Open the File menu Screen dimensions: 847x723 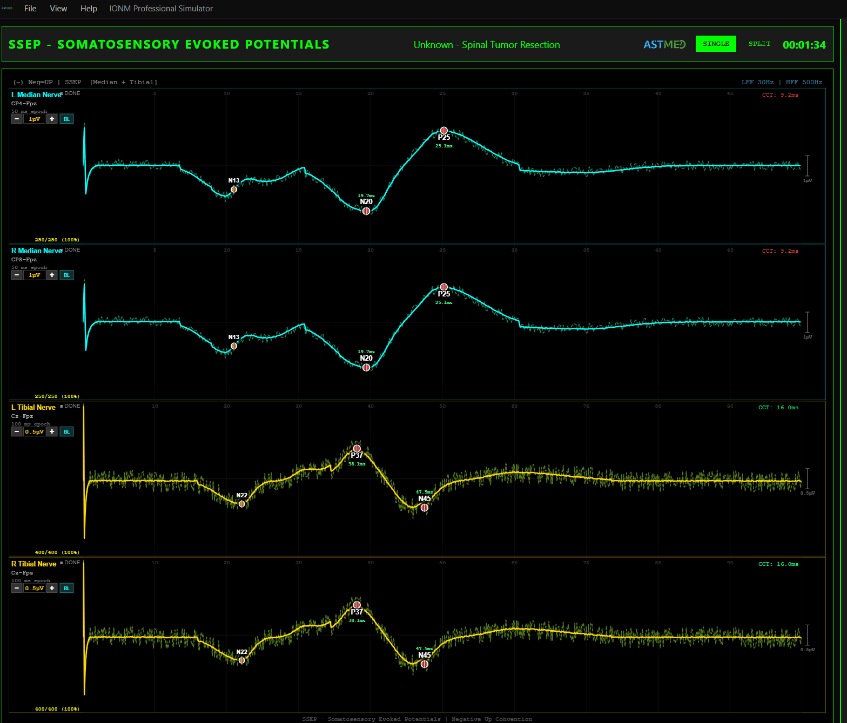30,9
